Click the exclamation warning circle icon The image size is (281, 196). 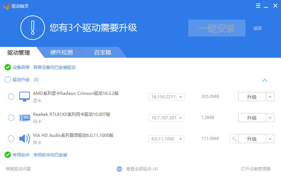pyautogui.click(x=33, y=28)
